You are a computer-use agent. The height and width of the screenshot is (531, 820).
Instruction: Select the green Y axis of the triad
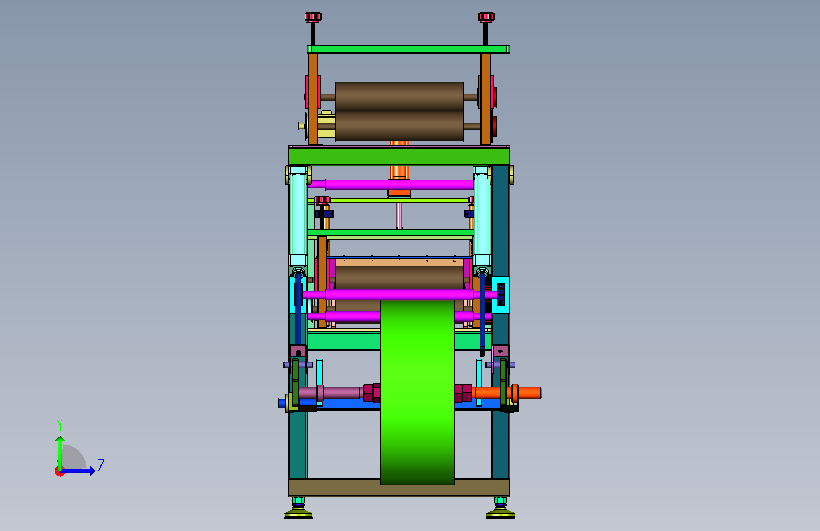61,453
